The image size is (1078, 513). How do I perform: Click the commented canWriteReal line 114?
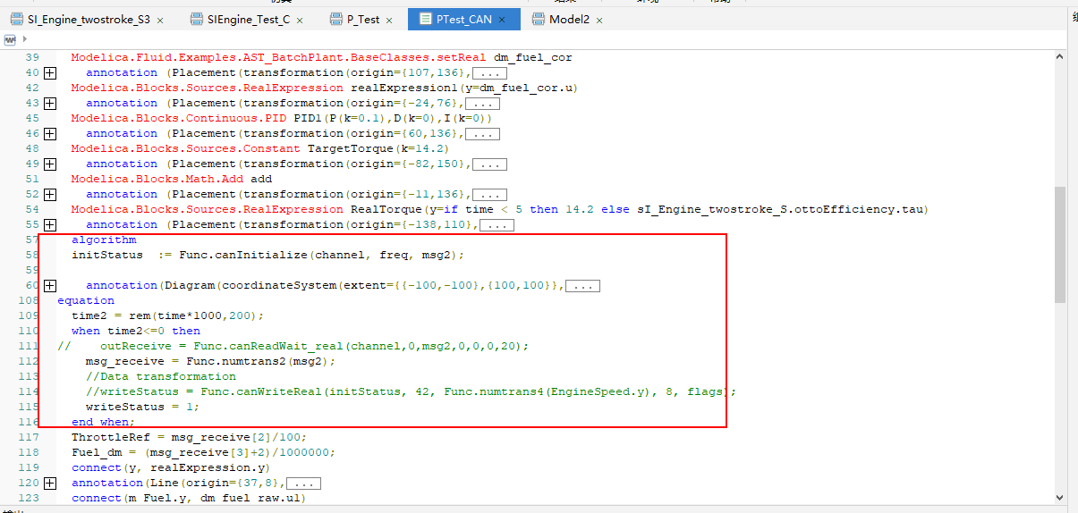coord(412,391)
